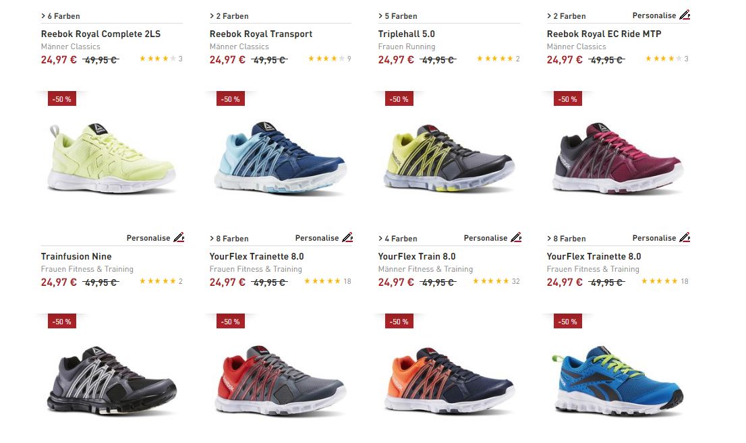Open Triplehall 5.0 product title
This screenshot has height=443, width=746.
406,34
